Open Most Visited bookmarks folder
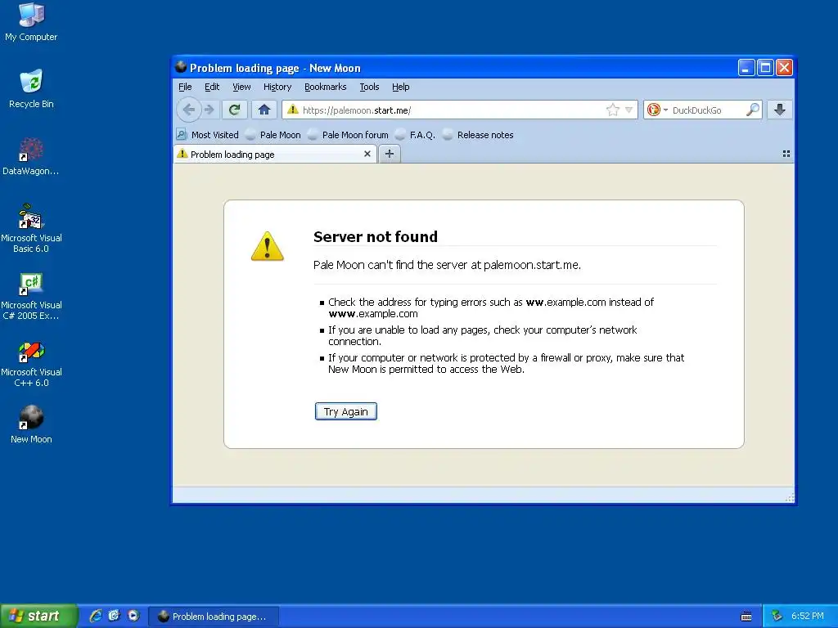This screenshot has height=628, width=838. [x=208, y=135]
